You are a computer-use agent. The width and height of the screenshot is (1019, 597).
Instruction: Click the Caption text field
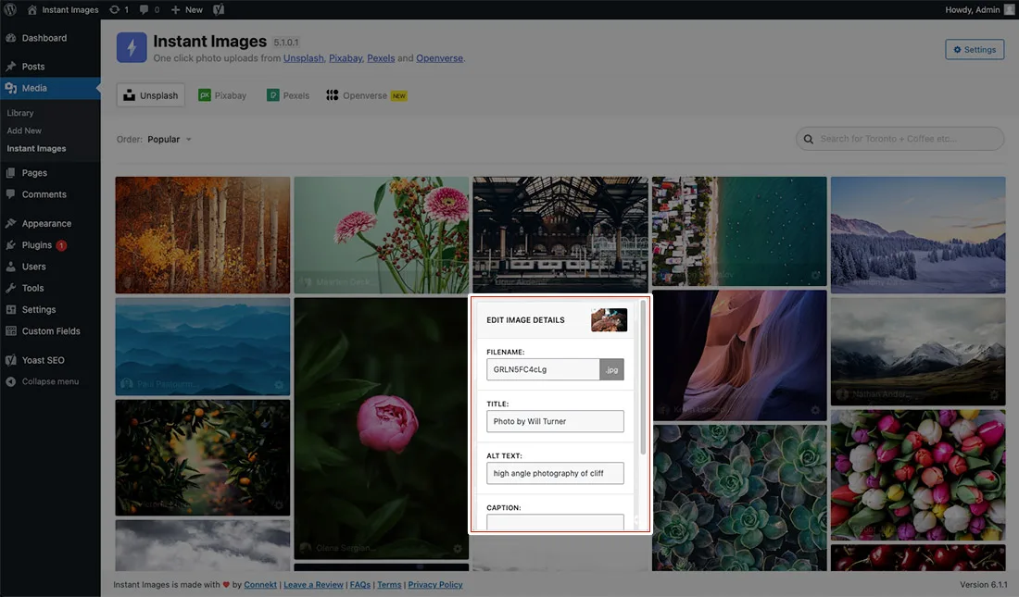pyautogui.click(x=555, y=522)
